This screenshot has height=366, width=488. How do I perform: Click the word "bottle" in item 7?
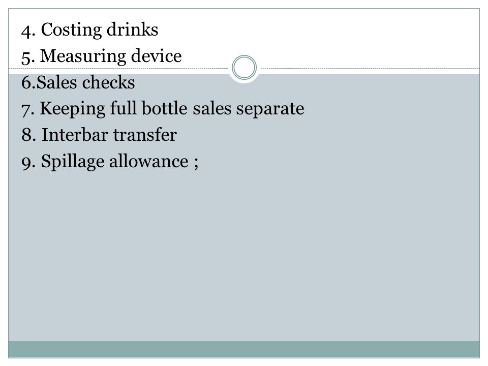click(164, 108)
